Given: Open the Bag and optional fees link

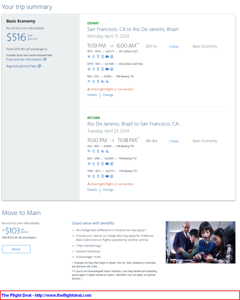Looking at the screenshot, I should (21, 66).
